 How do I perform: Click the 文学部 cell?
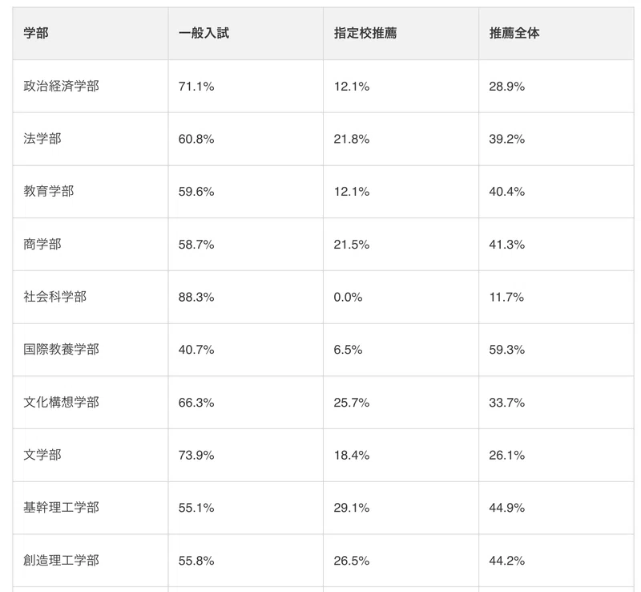click(x=42, y=455)
